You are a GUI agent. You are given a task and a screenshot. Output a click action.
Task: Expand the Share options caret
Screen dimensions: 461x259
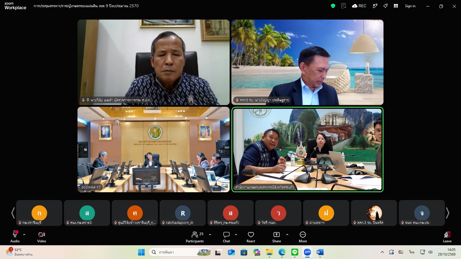tap(287, 235)
